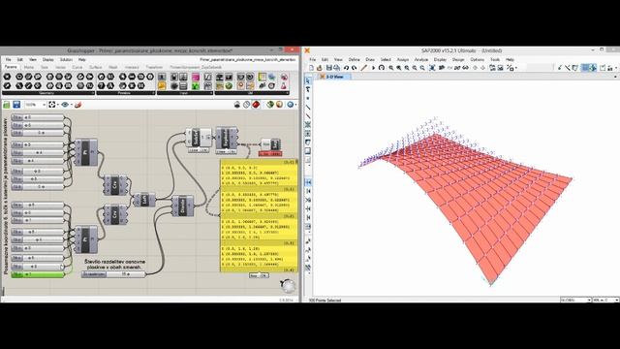620x349 pixels.
Task: Click the pencil icon in SAP2000 toolbar
Action: (x=364, y=68)
